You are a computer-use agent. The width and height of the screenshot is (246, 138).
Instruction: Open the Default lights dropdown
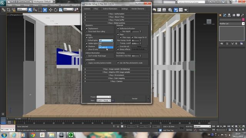106,41
